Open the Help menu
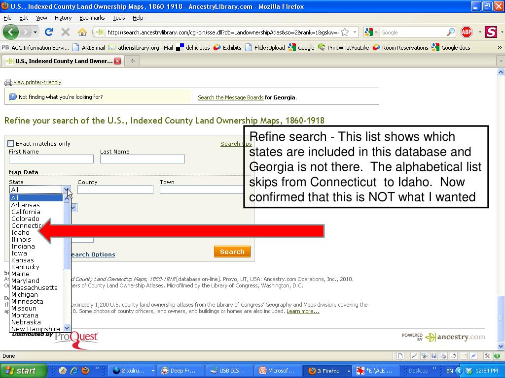Image resolution: width=505 pixels, height=378 pixels. [x=138, y=18]
